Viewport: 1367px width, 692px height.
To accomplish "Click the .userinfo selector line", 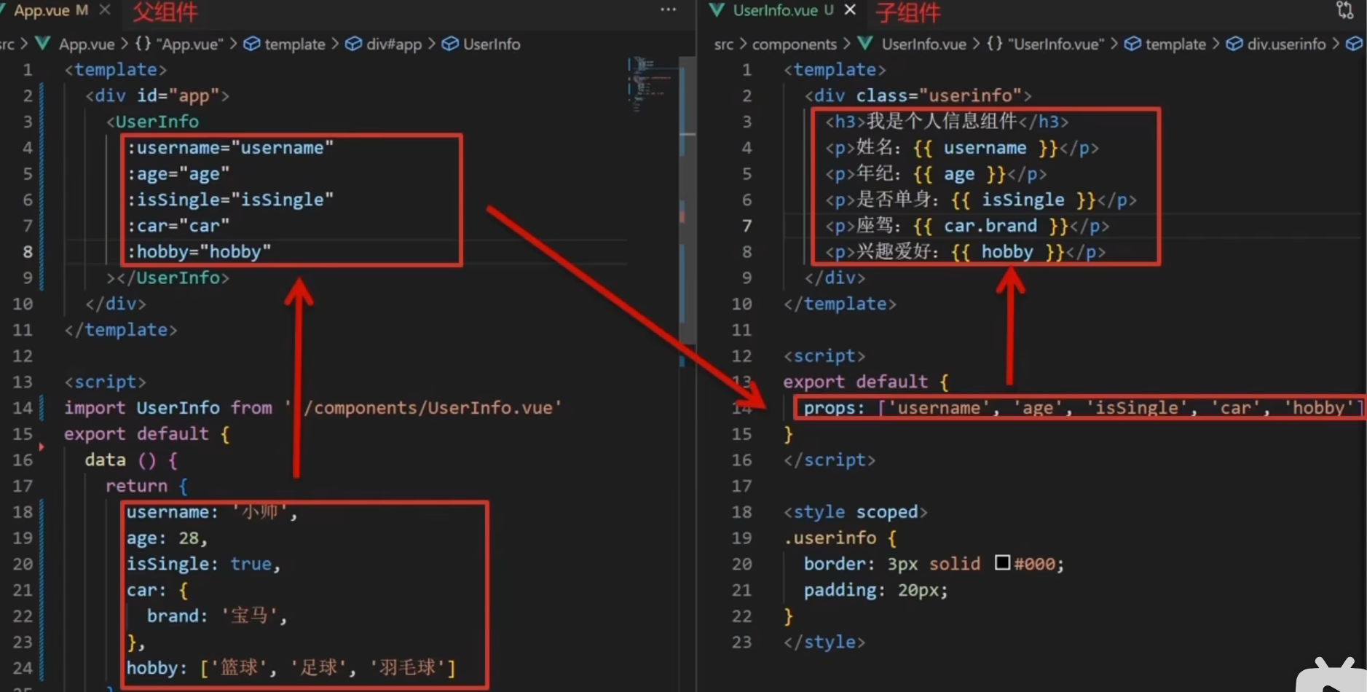I will click(840, 538).
